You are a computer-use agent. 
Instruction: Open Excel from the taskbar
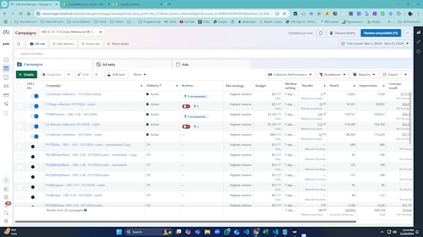[x=266, y=232]
